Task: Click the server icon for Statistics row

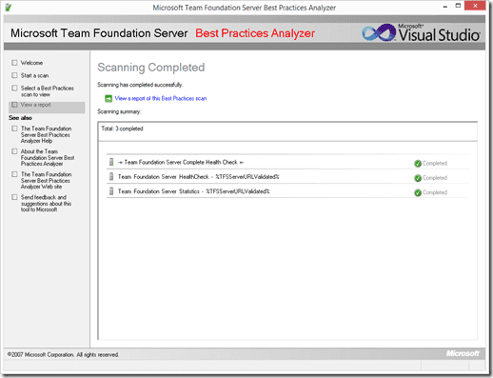Action: (x=111, y=191)
